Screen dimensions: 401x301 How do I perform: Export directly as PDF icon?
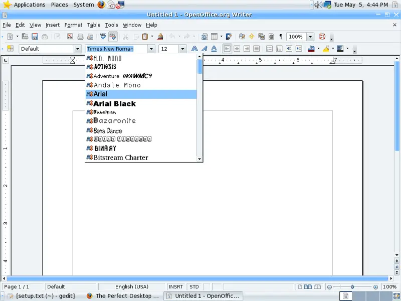coord(70,37)
